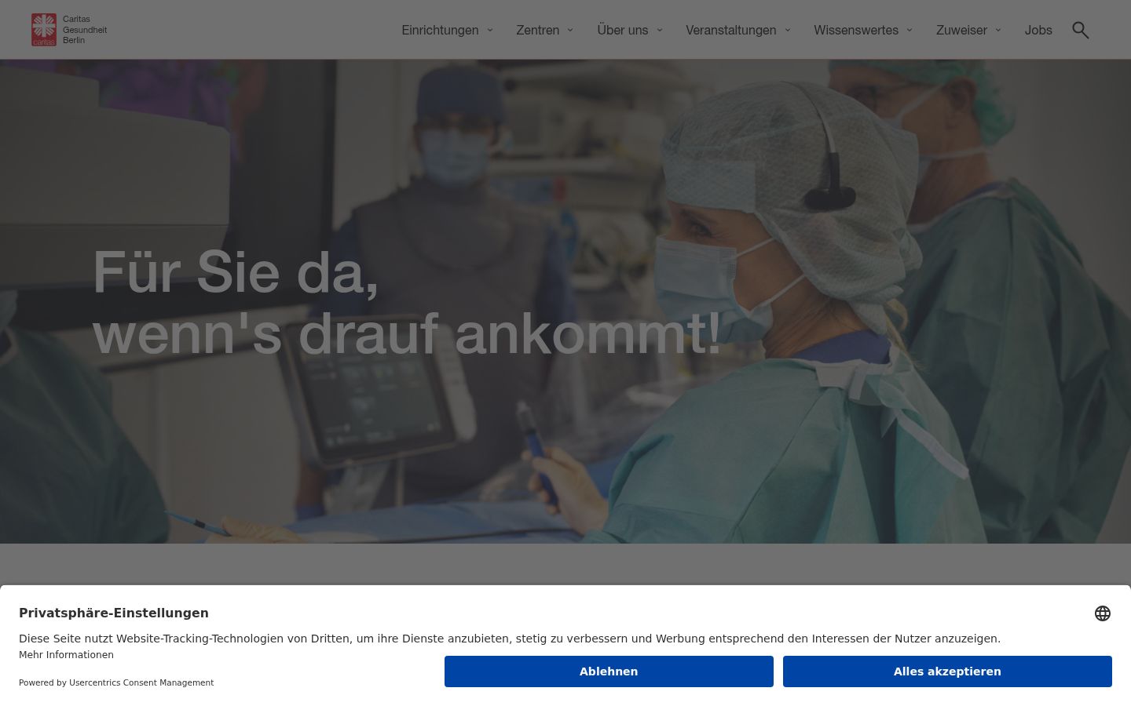The image size is (1131, 706).
Task: Decline tracking with the Ablehnen button
Action: tap(609, 671)
